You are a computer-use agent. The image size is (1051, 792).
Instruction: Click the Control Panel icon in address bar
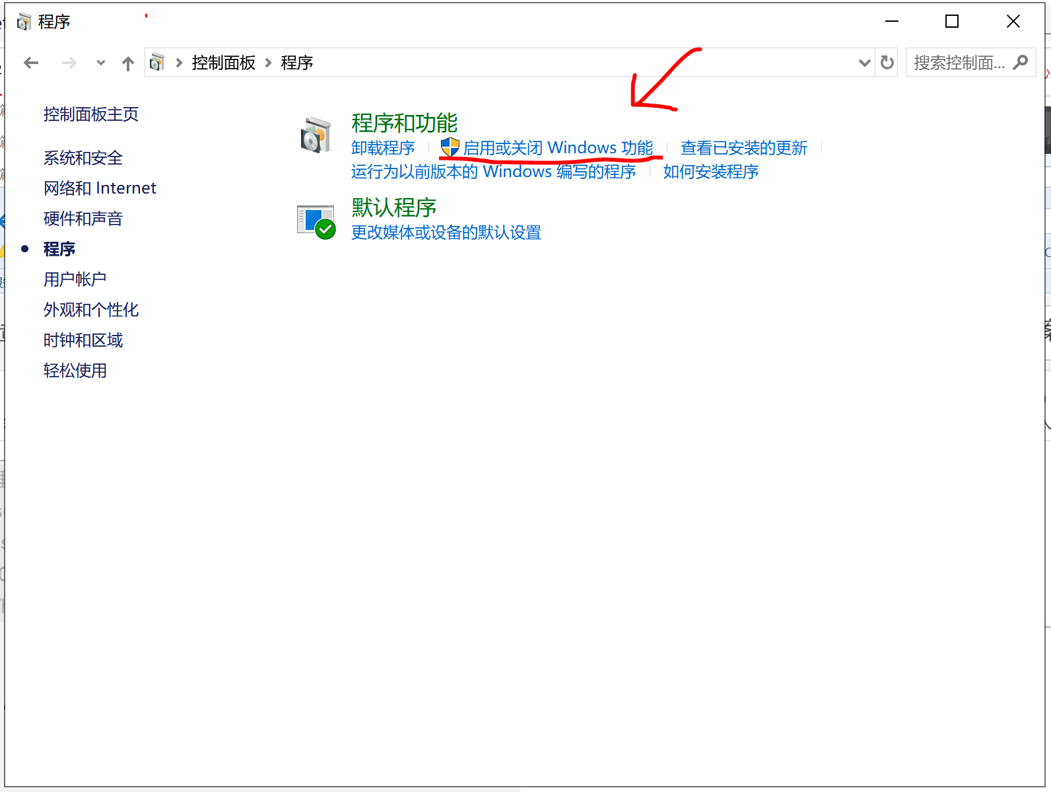[x=157, y=62]
